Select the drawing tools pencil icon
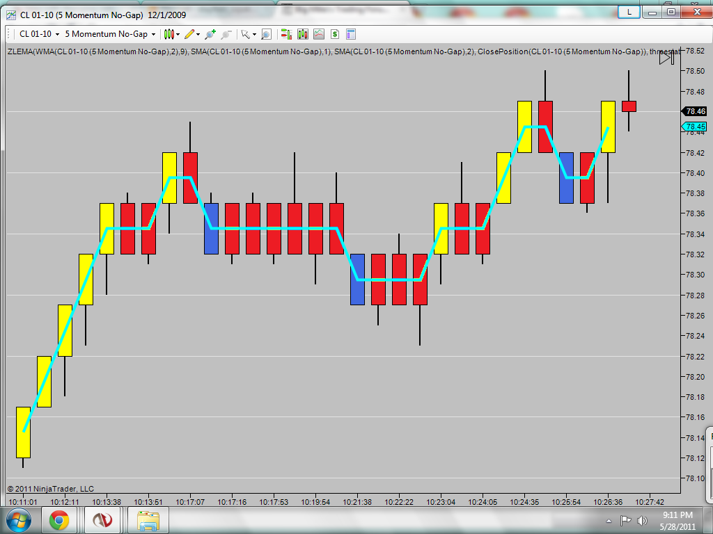The width and height of the screenshot is (713, 534). pyautogui.click(x=189, y=34)
